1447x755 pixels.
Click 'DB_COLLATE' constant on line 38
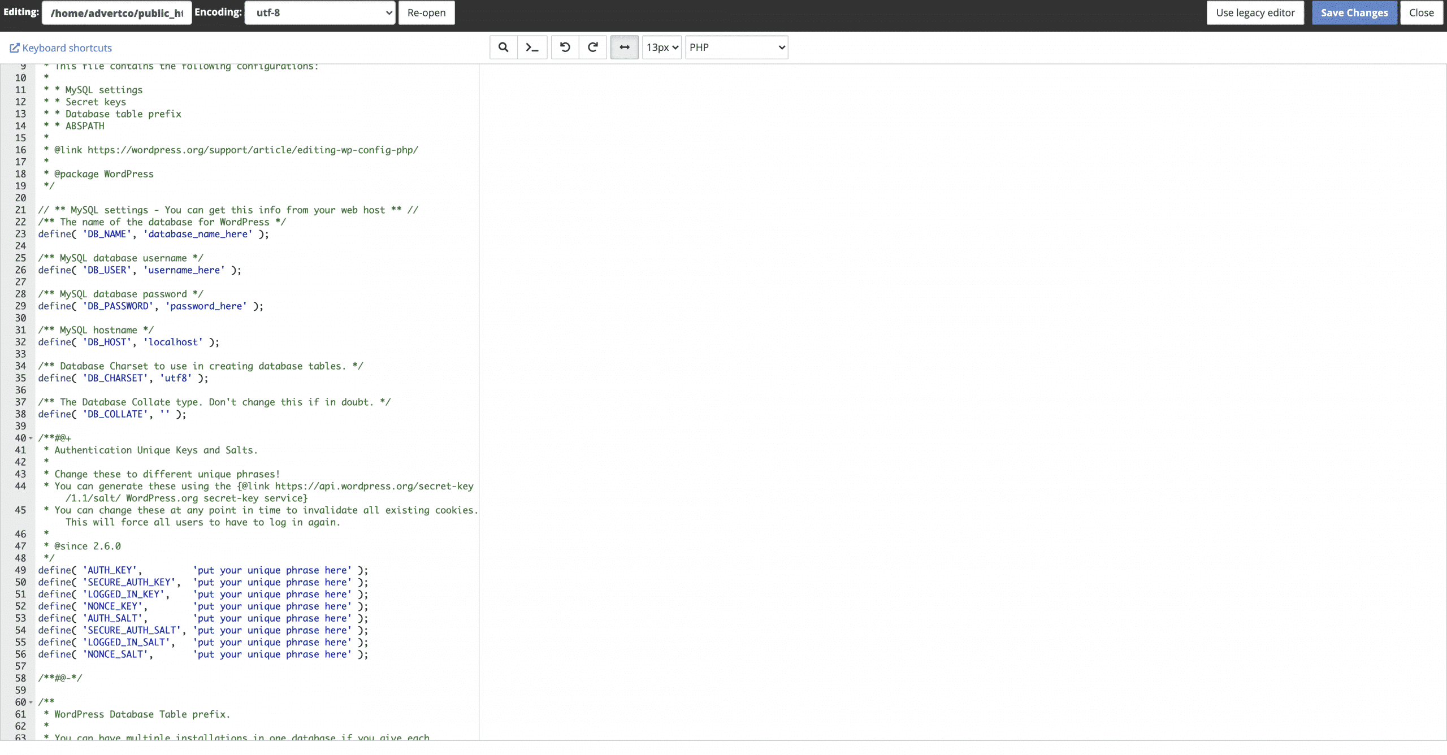(x=115, y=414)
